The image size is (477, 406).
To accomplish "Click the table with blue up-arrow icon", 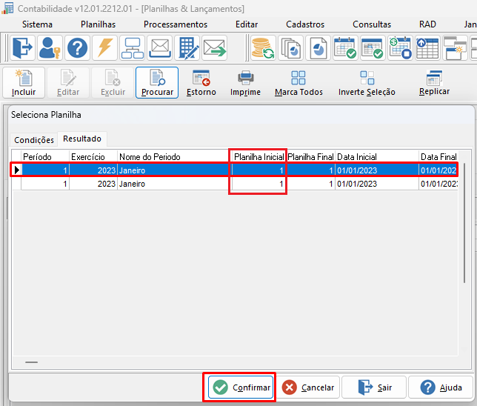I will (427, 47).
